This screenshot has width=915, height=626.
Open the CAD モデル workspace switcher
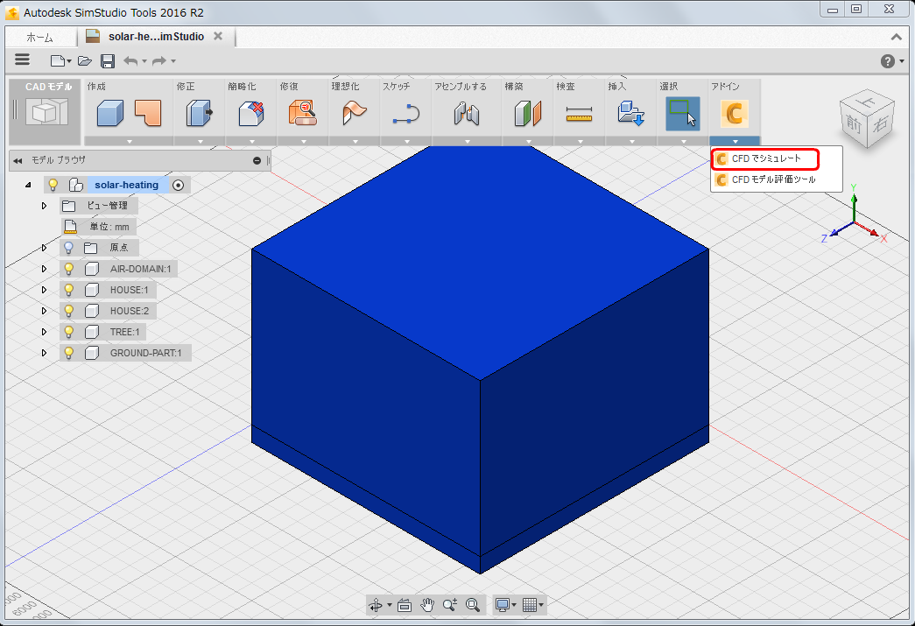(x=46, y=111)
